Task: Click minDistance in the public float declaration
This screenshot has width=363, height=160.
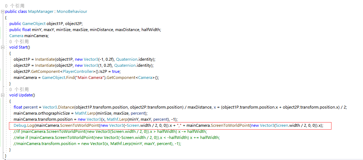Action: pos(102,30)
